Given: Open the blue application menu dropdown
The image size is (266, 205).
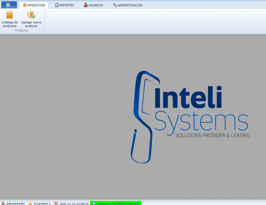Looking at the screenshot, I should tap(9, 5).
